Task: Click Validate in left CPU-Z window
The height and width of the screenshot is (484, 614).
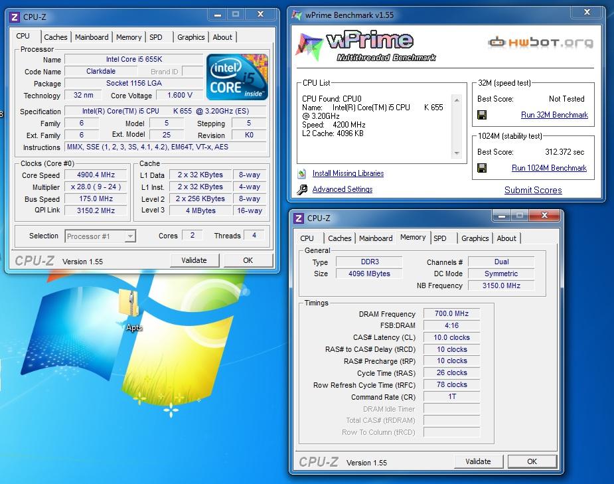Action: 194,260
